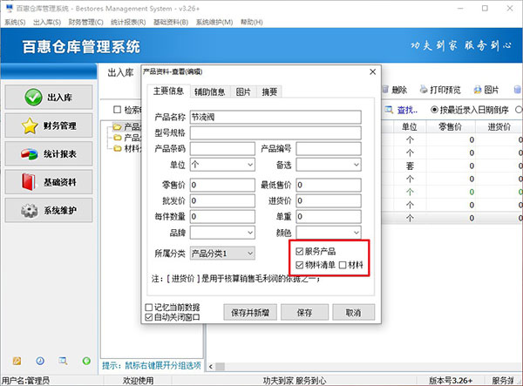The image size is (523, 386).
Task: Switch to the 辅助信息 tab
Action: click(210, 92)
